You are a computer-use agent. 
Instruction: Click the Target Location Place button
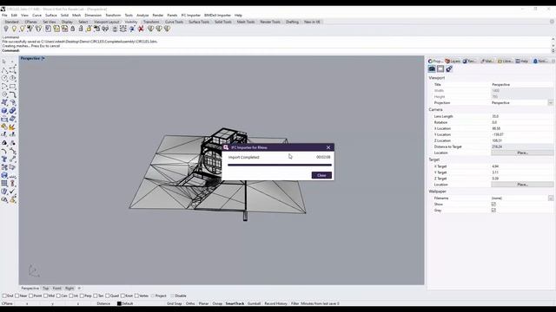(x=522, y=185)
